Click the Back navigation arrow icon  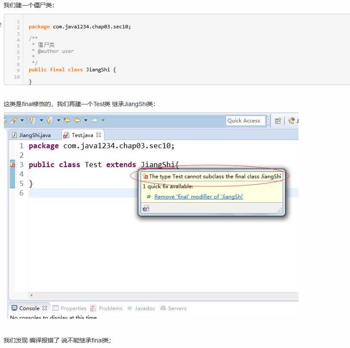[x=77, y=120]
